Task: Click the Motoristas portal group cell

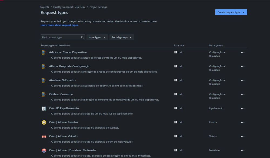Action: coord(214,150)
